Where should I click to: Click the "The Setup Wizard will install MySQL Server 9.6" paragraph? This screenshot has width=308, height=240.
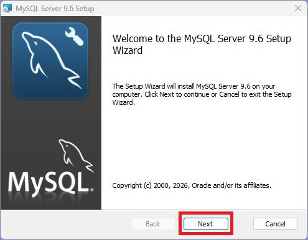pos(202,94)
